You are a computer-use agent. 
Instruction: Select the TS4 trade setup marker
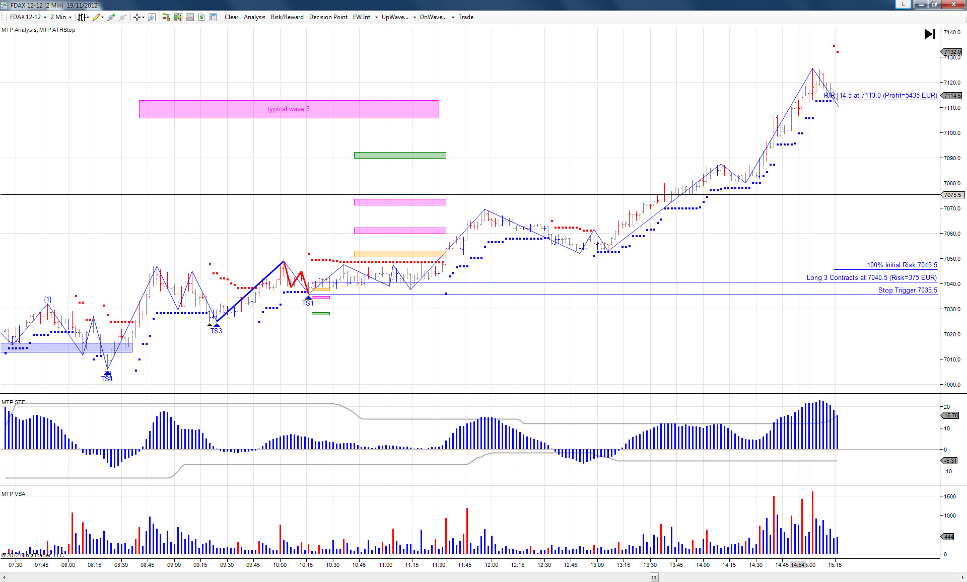(107, 377)
